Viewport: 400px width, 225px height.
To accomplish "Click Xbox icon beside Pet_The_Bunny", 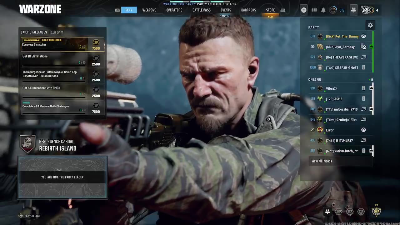I will pos(363,36).
